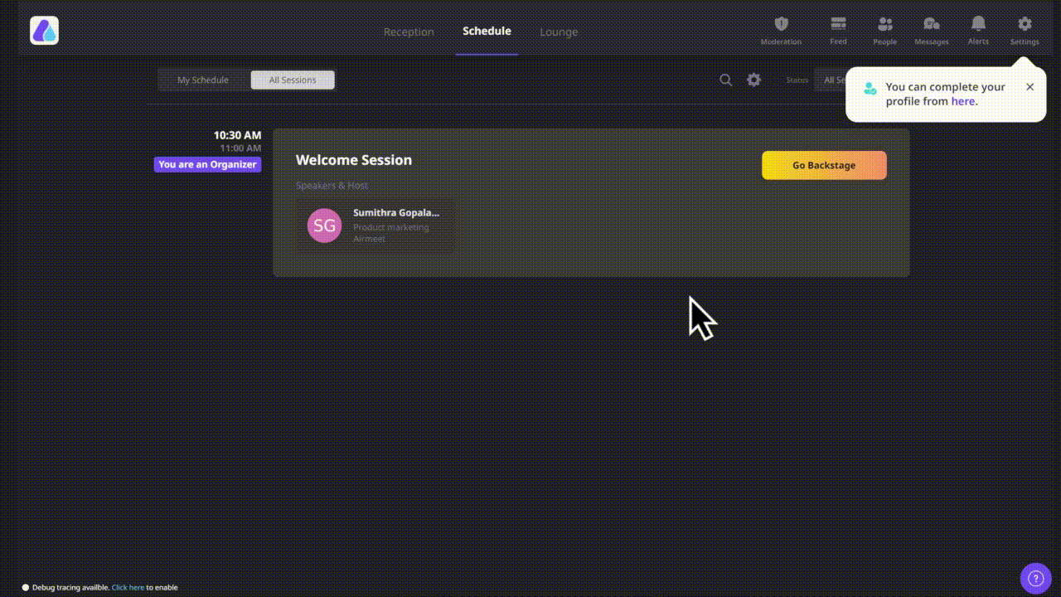Switch to the Schedule tab
The width and height of the screenshot is (1061, 597).
487,31
